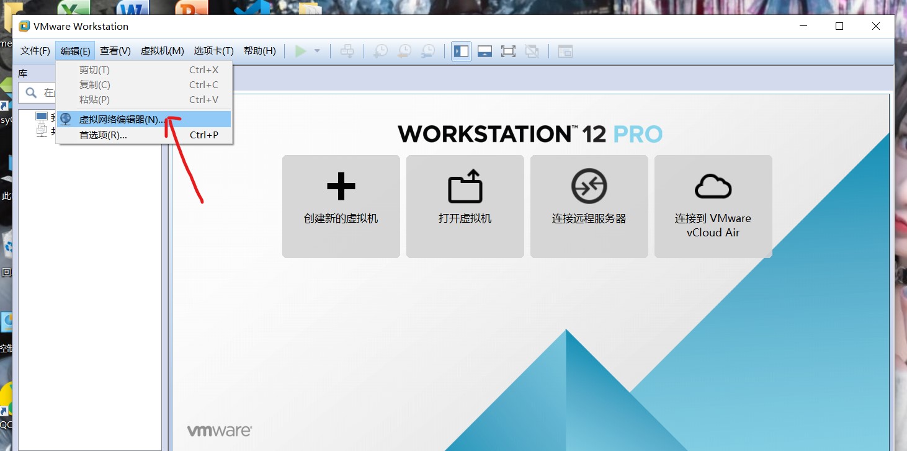Viewport: 907px width, 451px height.
Task: Click the 创建新的虚拟机 tile
Action: coord(341,206)
